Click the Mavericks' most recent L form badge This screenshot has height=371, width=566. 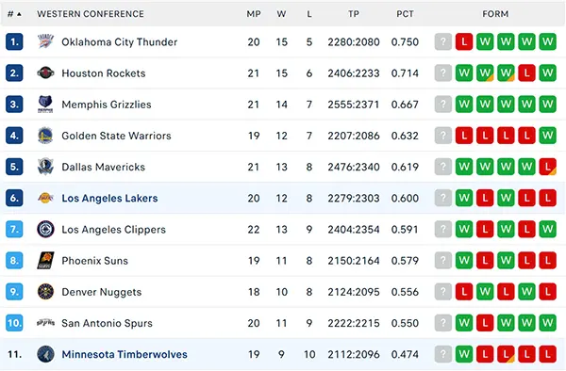[547, 167]
